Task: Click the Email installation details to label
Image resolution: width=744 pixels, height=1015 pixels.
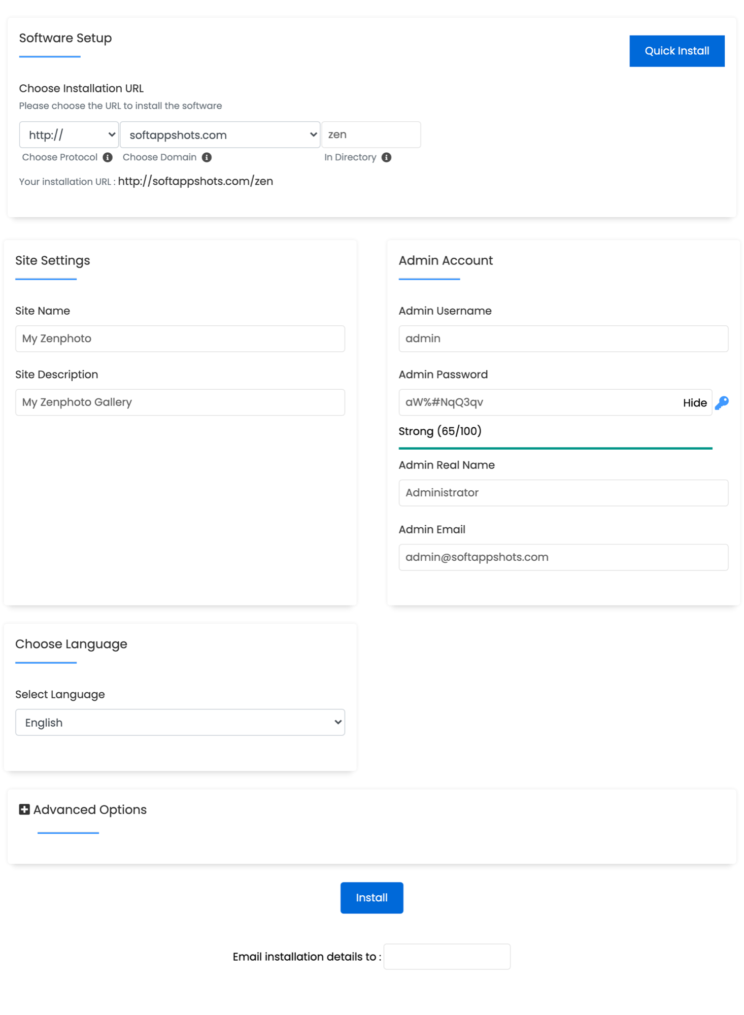Action: click(x=307, y=957)
